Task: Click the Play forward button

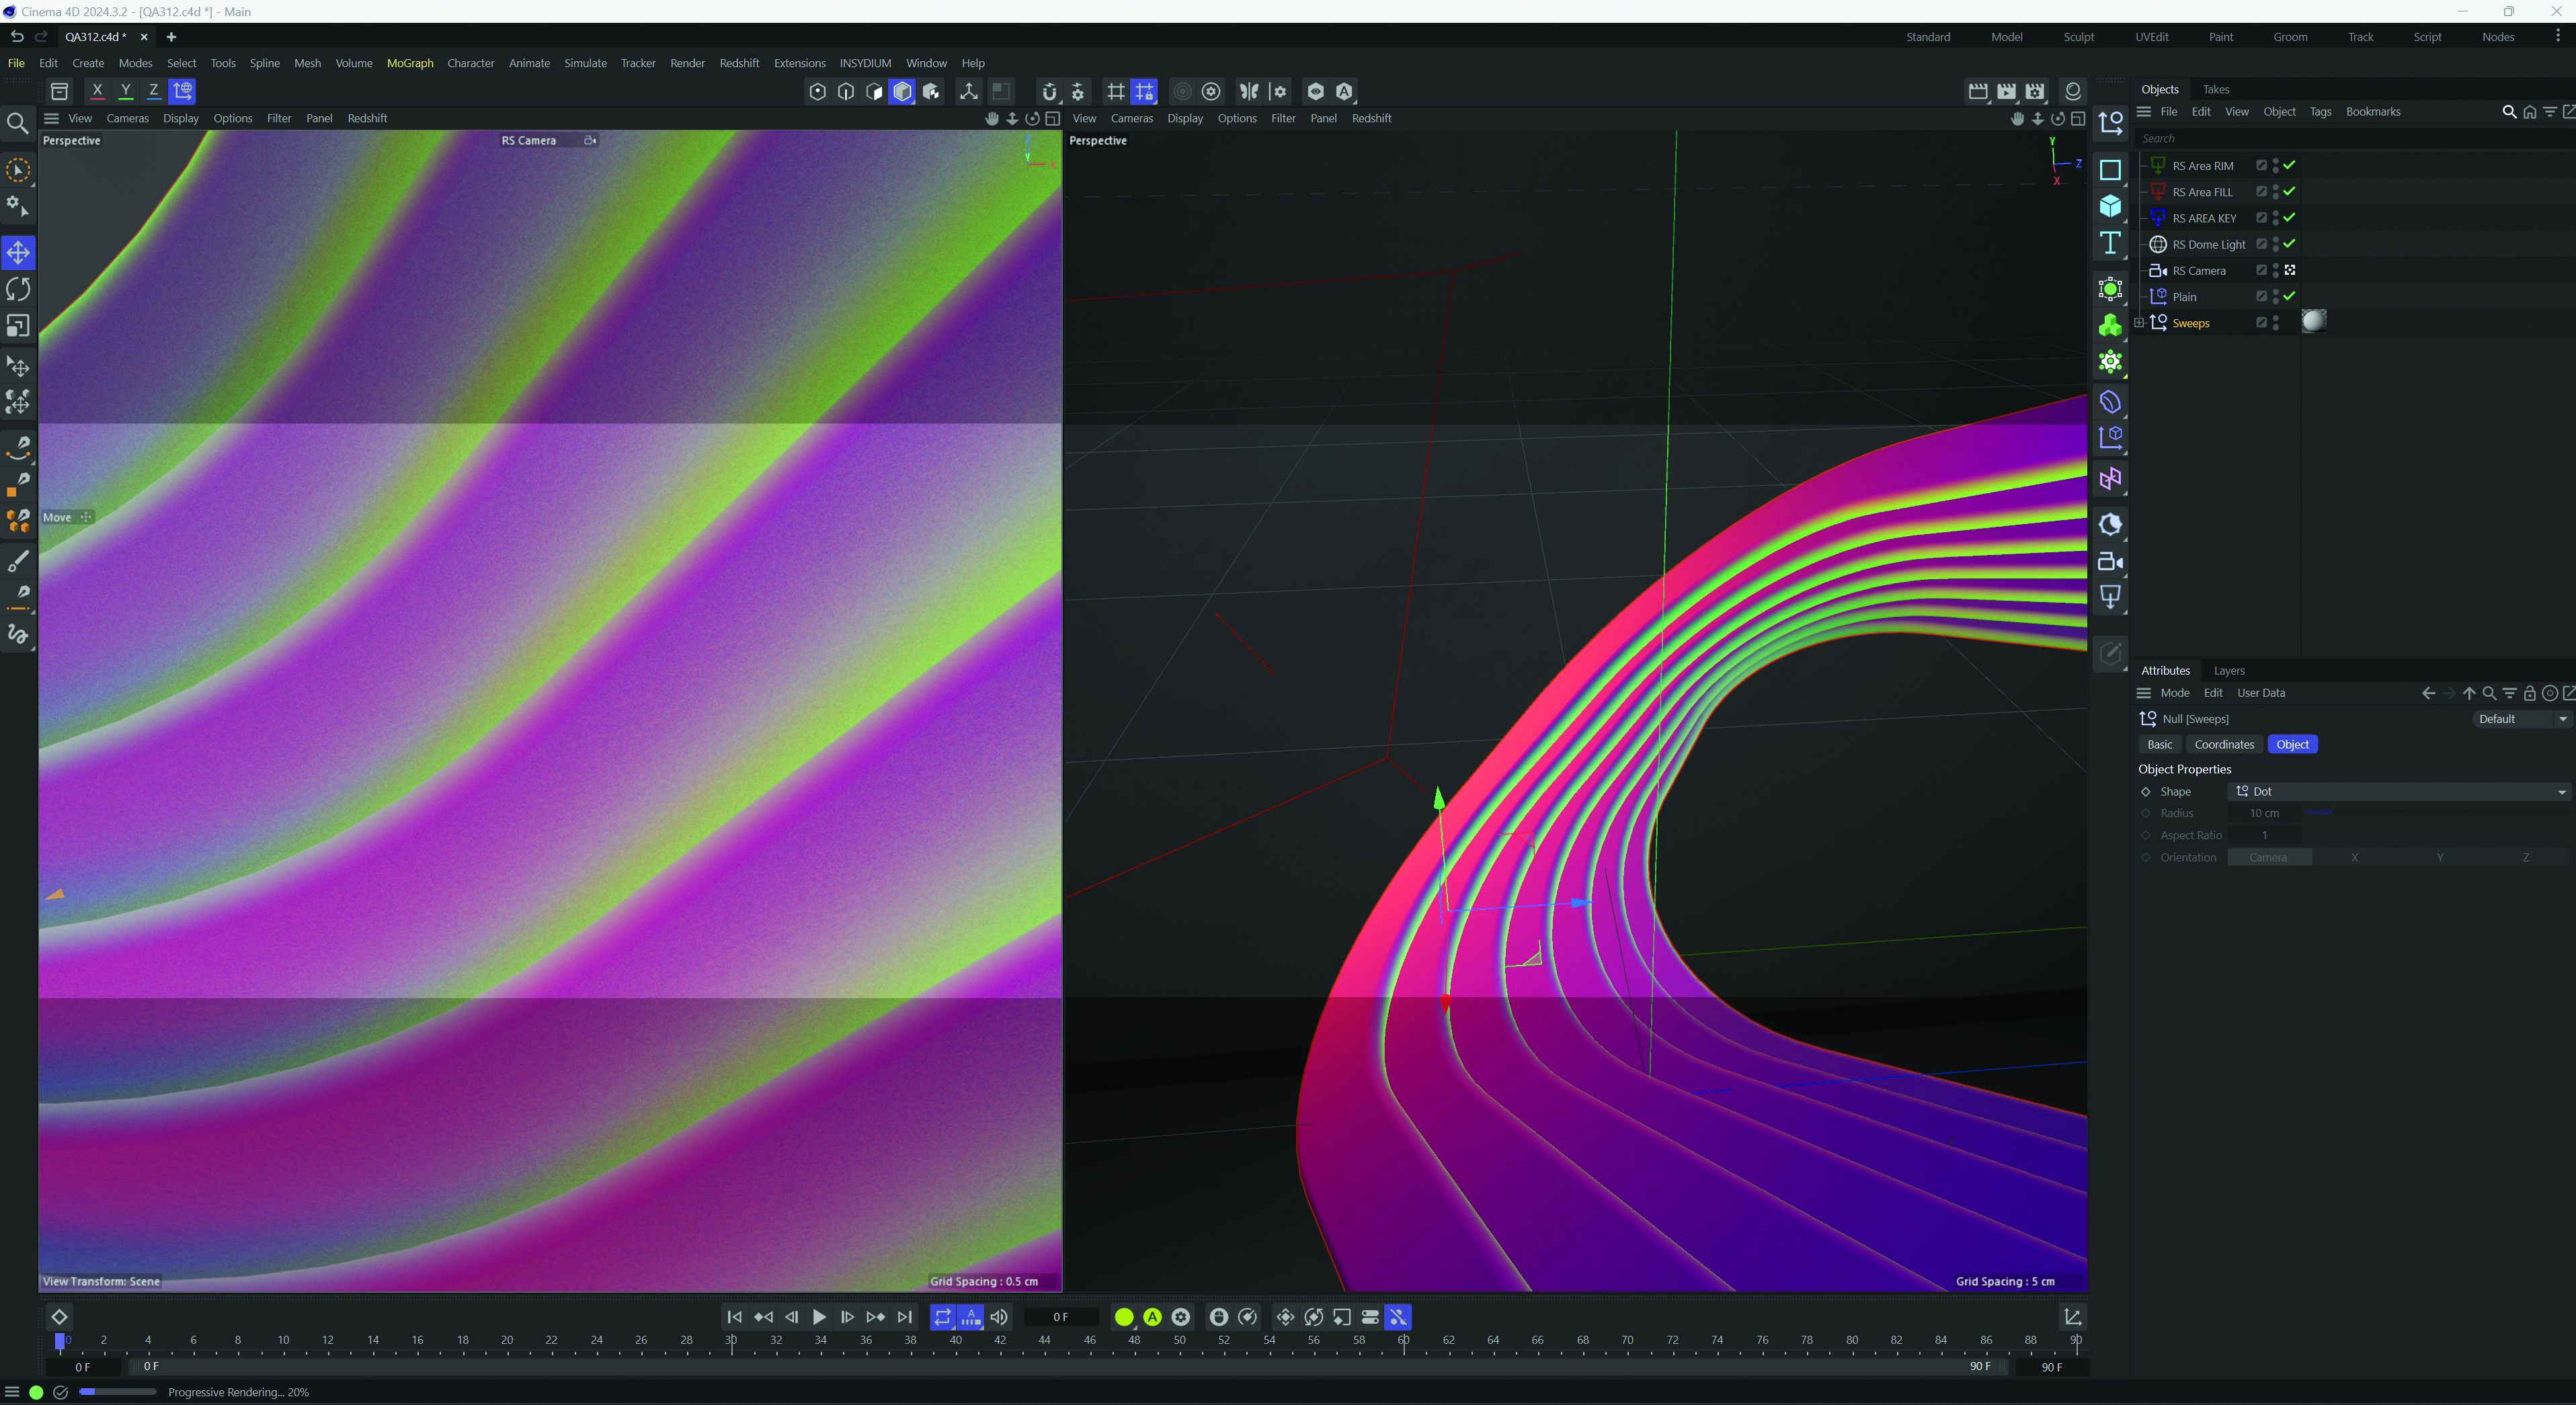Action: click(819, 1317)
